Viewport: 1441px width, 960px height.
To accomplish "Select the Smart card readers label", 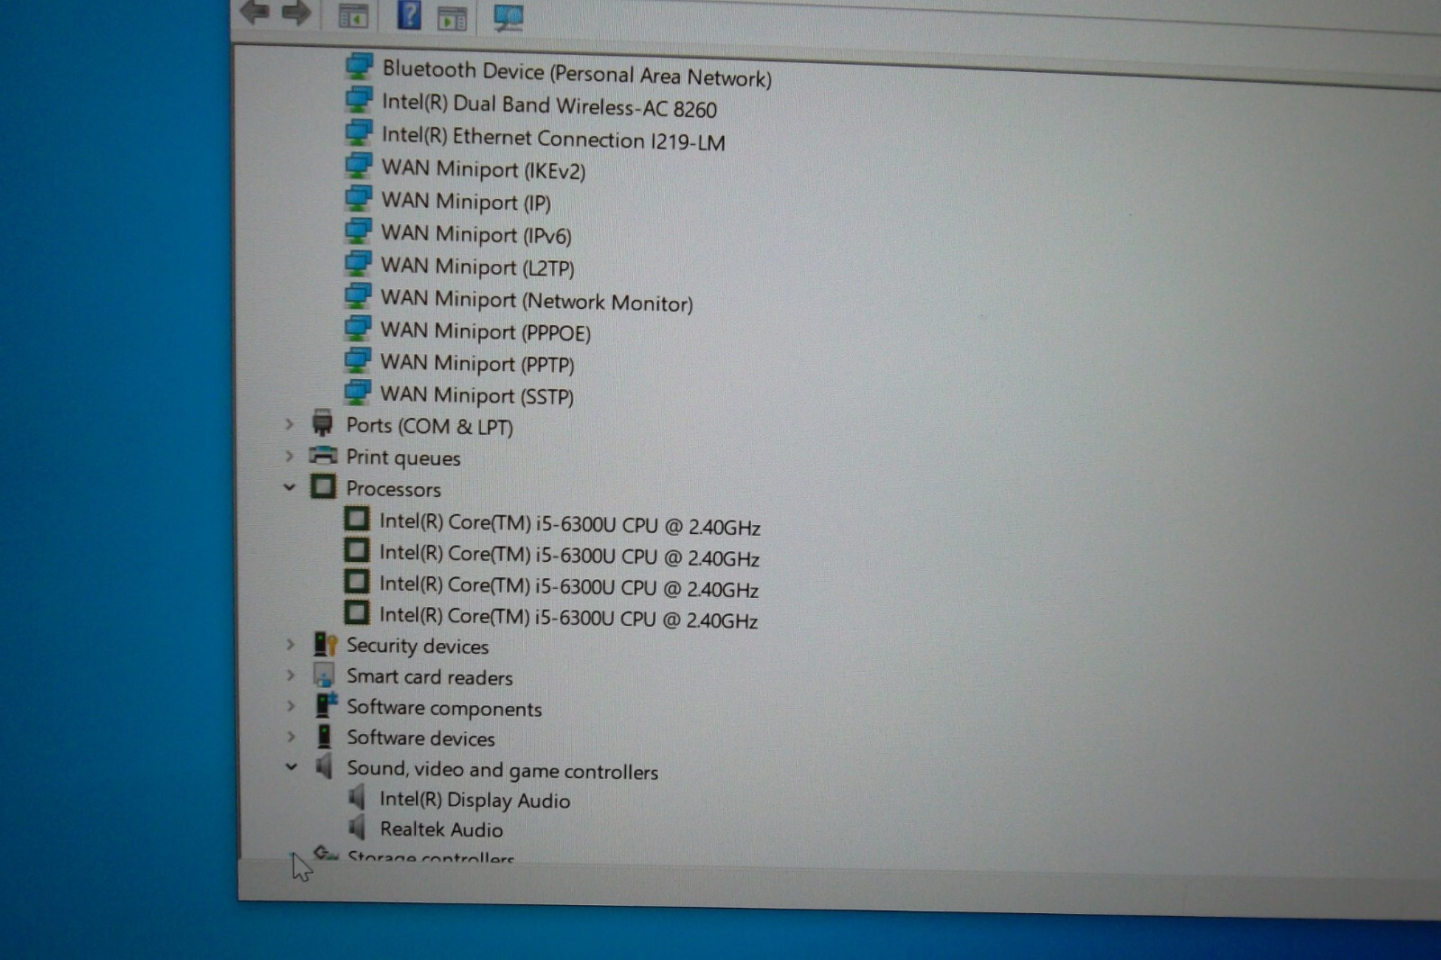I will point(430,676).
